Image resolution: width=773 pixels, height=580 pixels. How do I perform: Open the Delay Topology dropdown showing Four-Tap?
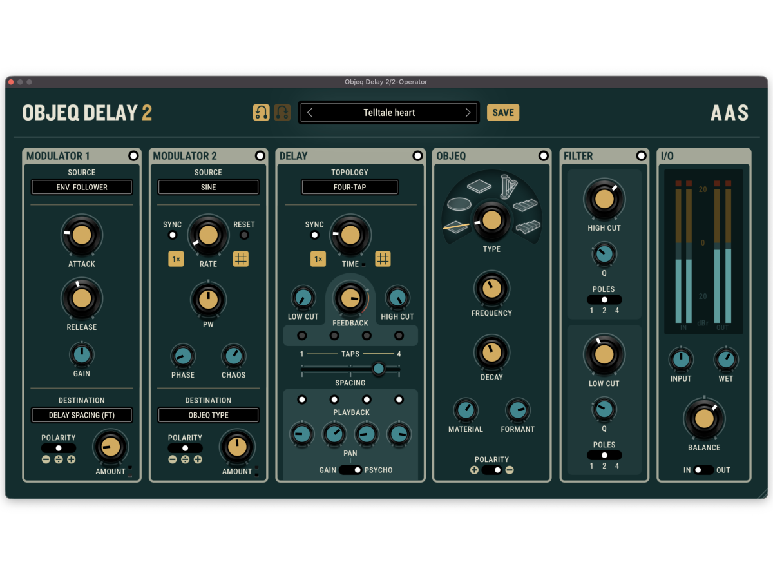point(350,188)
